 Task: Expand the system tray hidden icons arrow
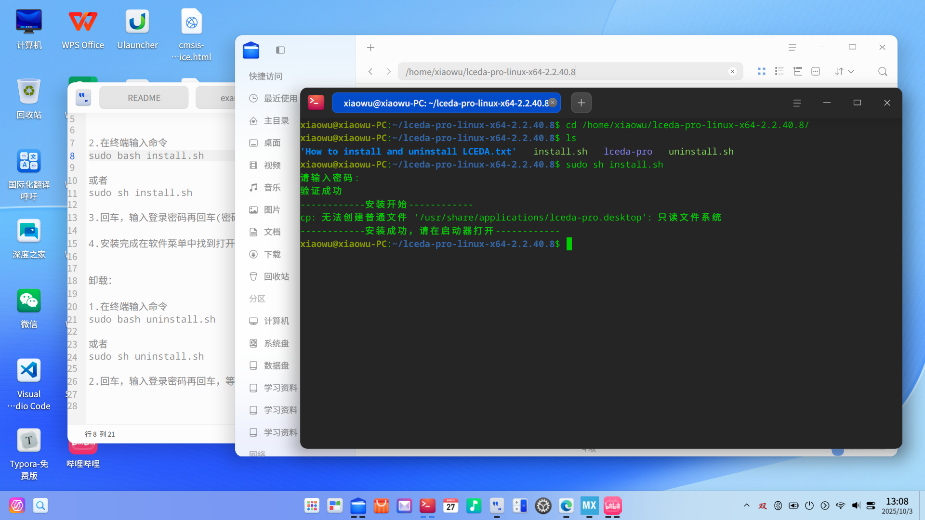point(747,506)
